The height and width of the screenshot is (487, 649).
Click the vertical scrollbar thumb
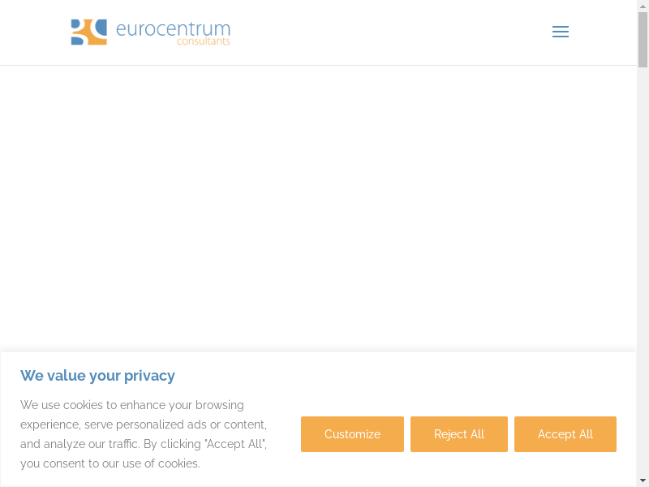[643, 39]
